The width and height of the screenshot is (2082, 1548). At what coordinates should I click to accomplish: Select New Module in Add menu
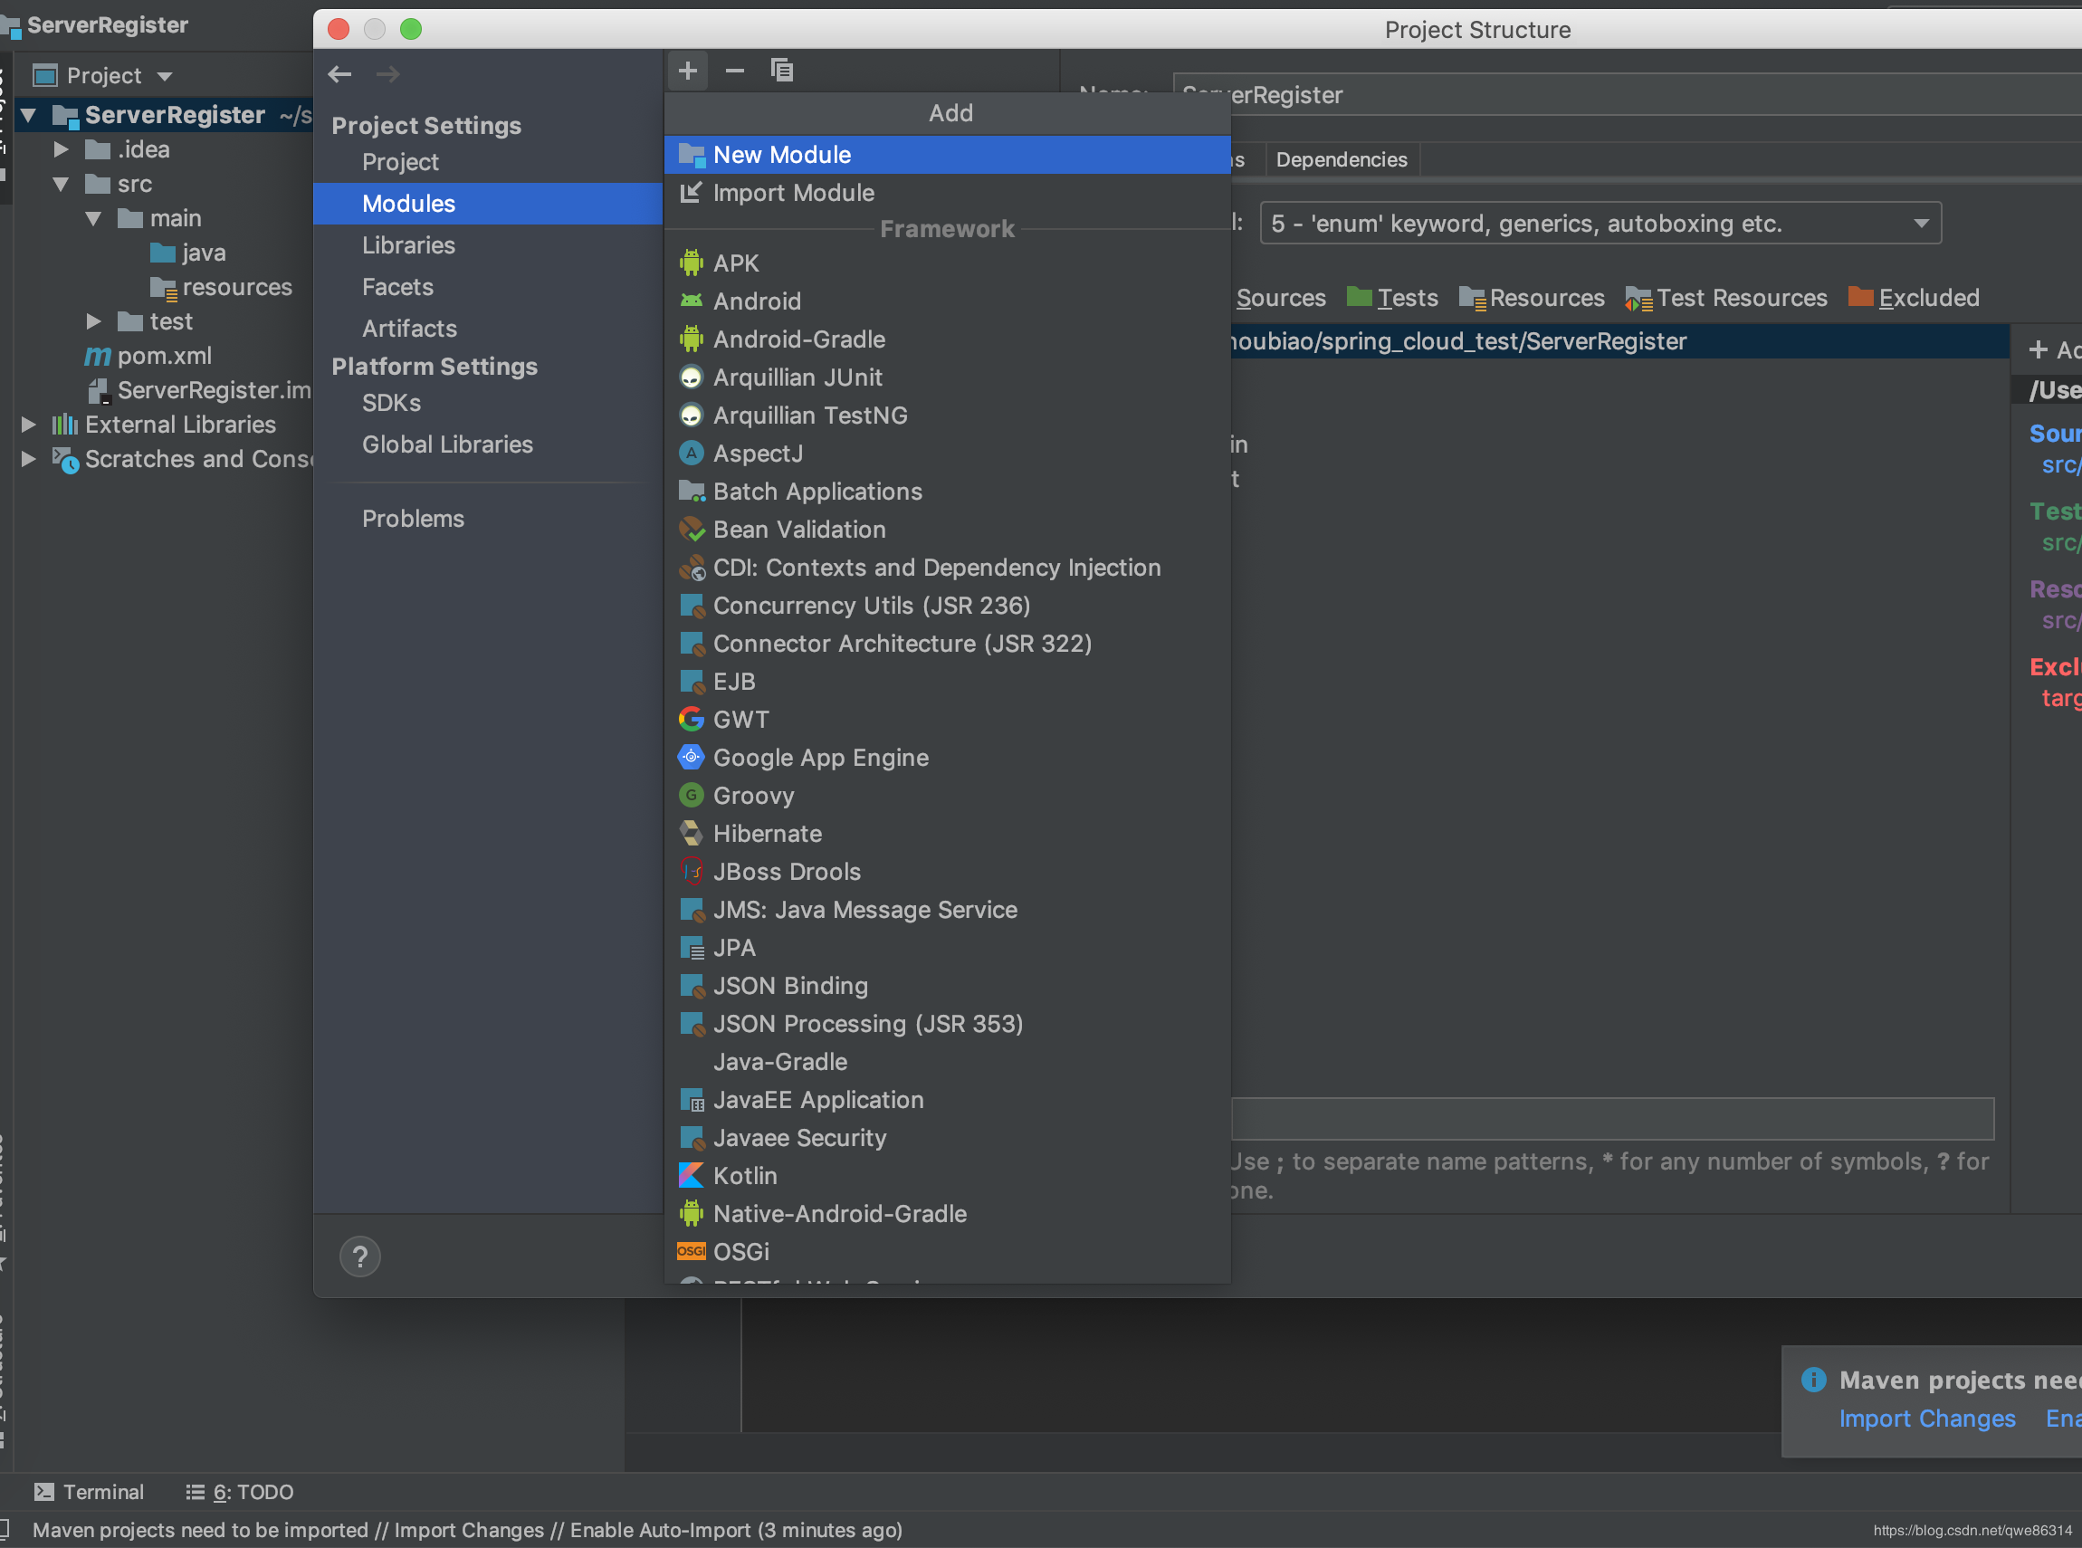(781, 155)
